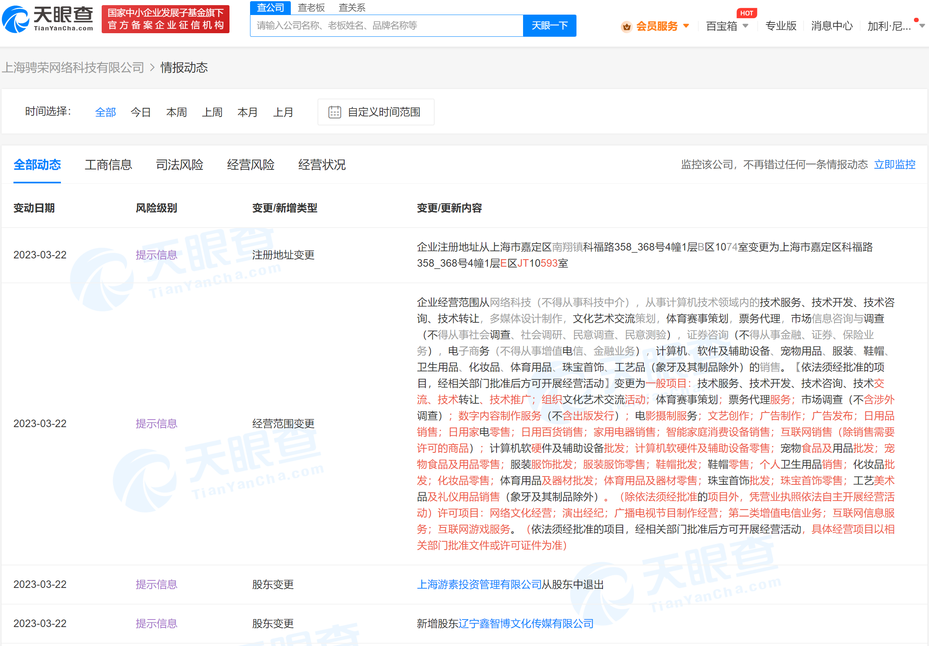Viewport: 929px width, 646px height.
Task: Open 专业版 from the top bar
Action: click(x=781, y=25)
